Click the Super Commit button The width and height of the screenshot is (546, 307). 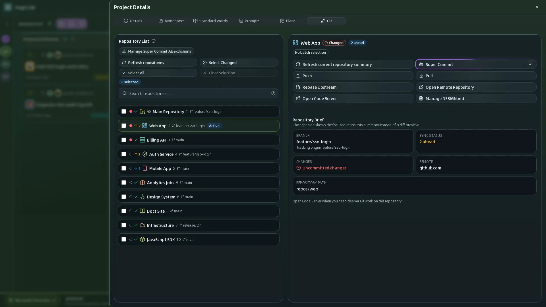click(470, 65)
